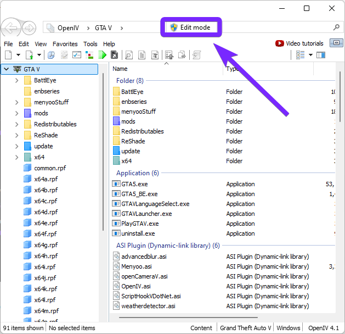
Task: Select the mods folder in file list
Action: (x=128, y=121)
